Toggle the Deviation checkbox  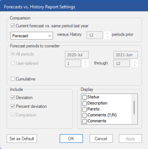pyautogui.click(x=13, y=97)
